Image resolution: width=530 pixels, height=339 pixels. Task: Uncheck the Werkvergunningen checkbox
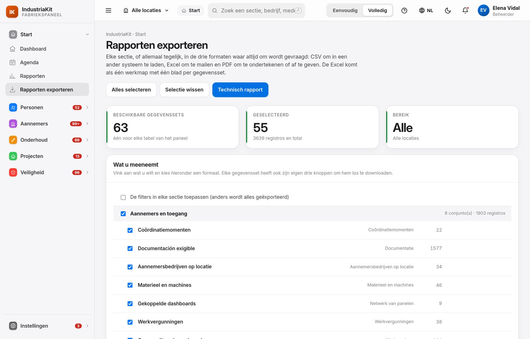130,322
